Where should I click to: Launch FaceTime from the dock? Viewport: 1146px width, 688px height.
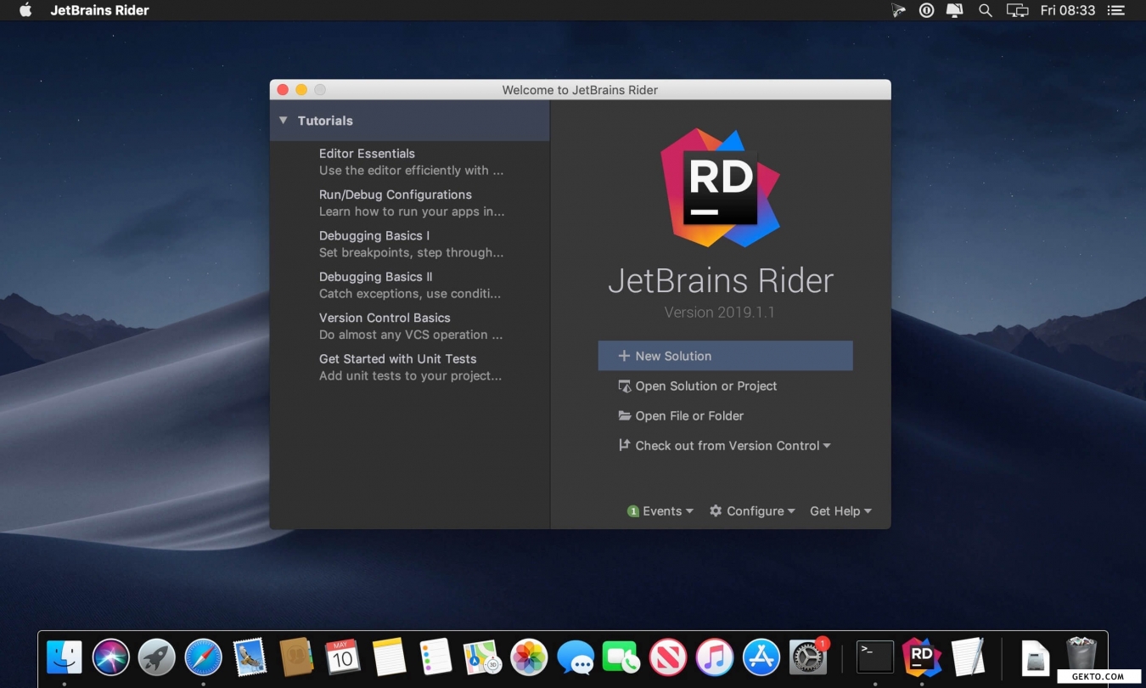621,657
